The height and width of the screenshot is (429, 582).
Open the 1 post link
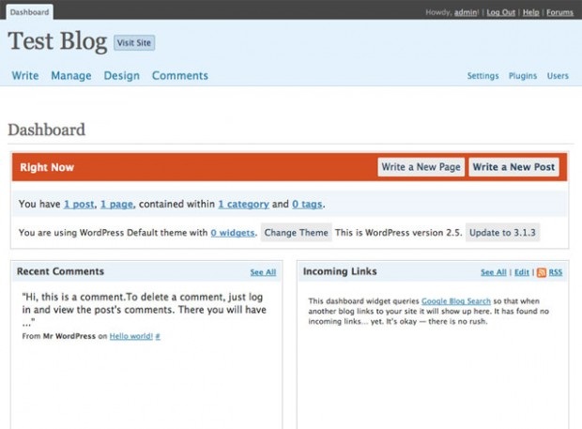(79, 204)
